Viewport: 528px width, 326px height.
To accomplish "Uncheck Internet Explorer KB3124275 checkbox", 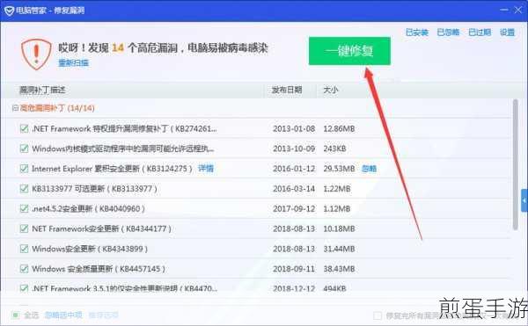I will [25, 169].
